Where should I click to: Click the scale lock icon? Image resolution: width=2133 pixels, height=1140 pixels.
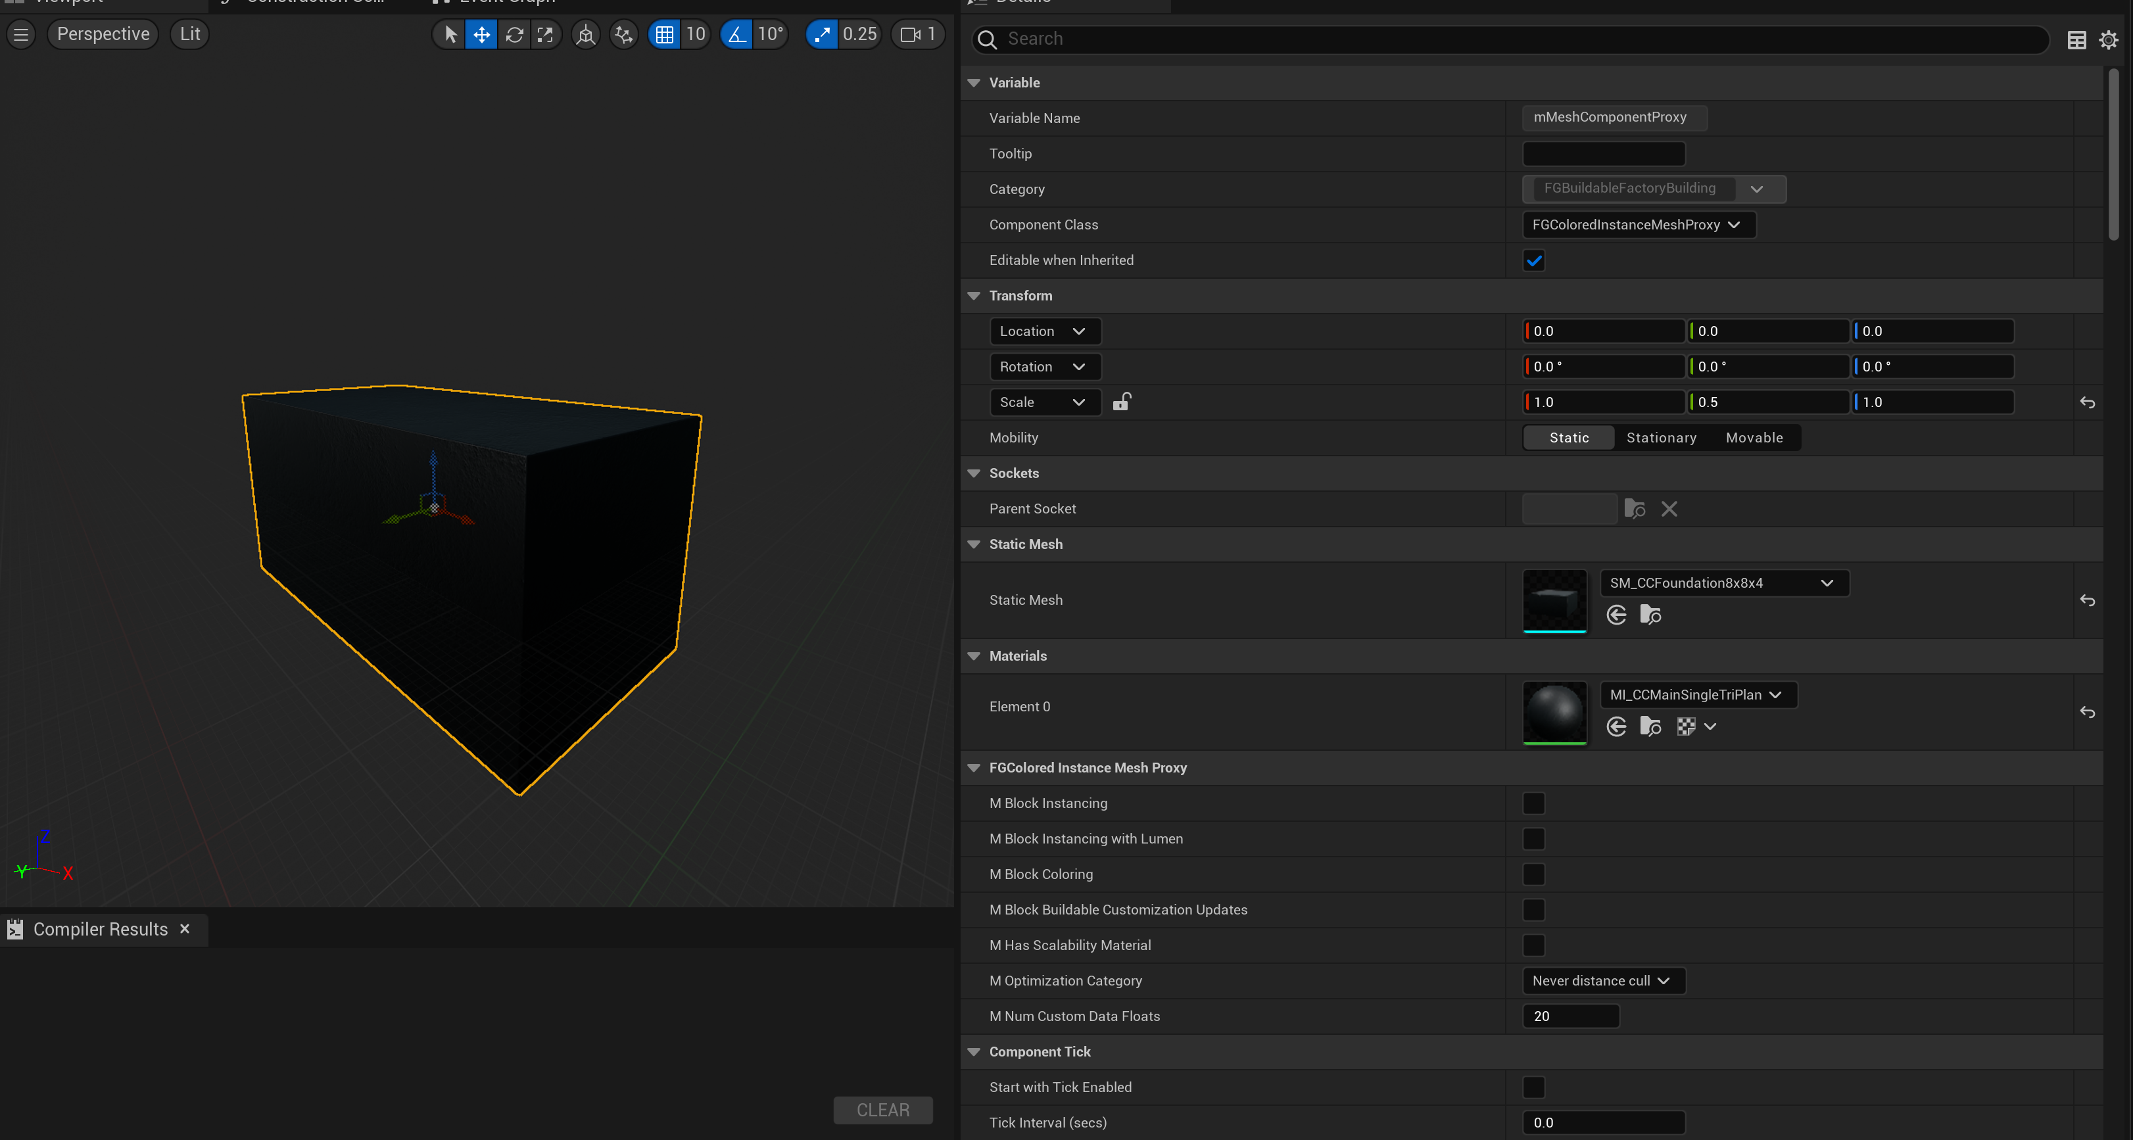tap(1121, 402)
